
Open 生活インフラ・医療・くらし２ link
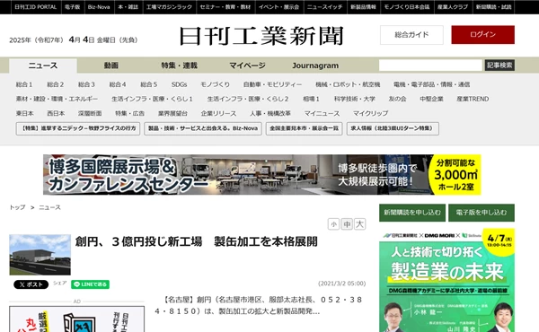click(248, 99)
